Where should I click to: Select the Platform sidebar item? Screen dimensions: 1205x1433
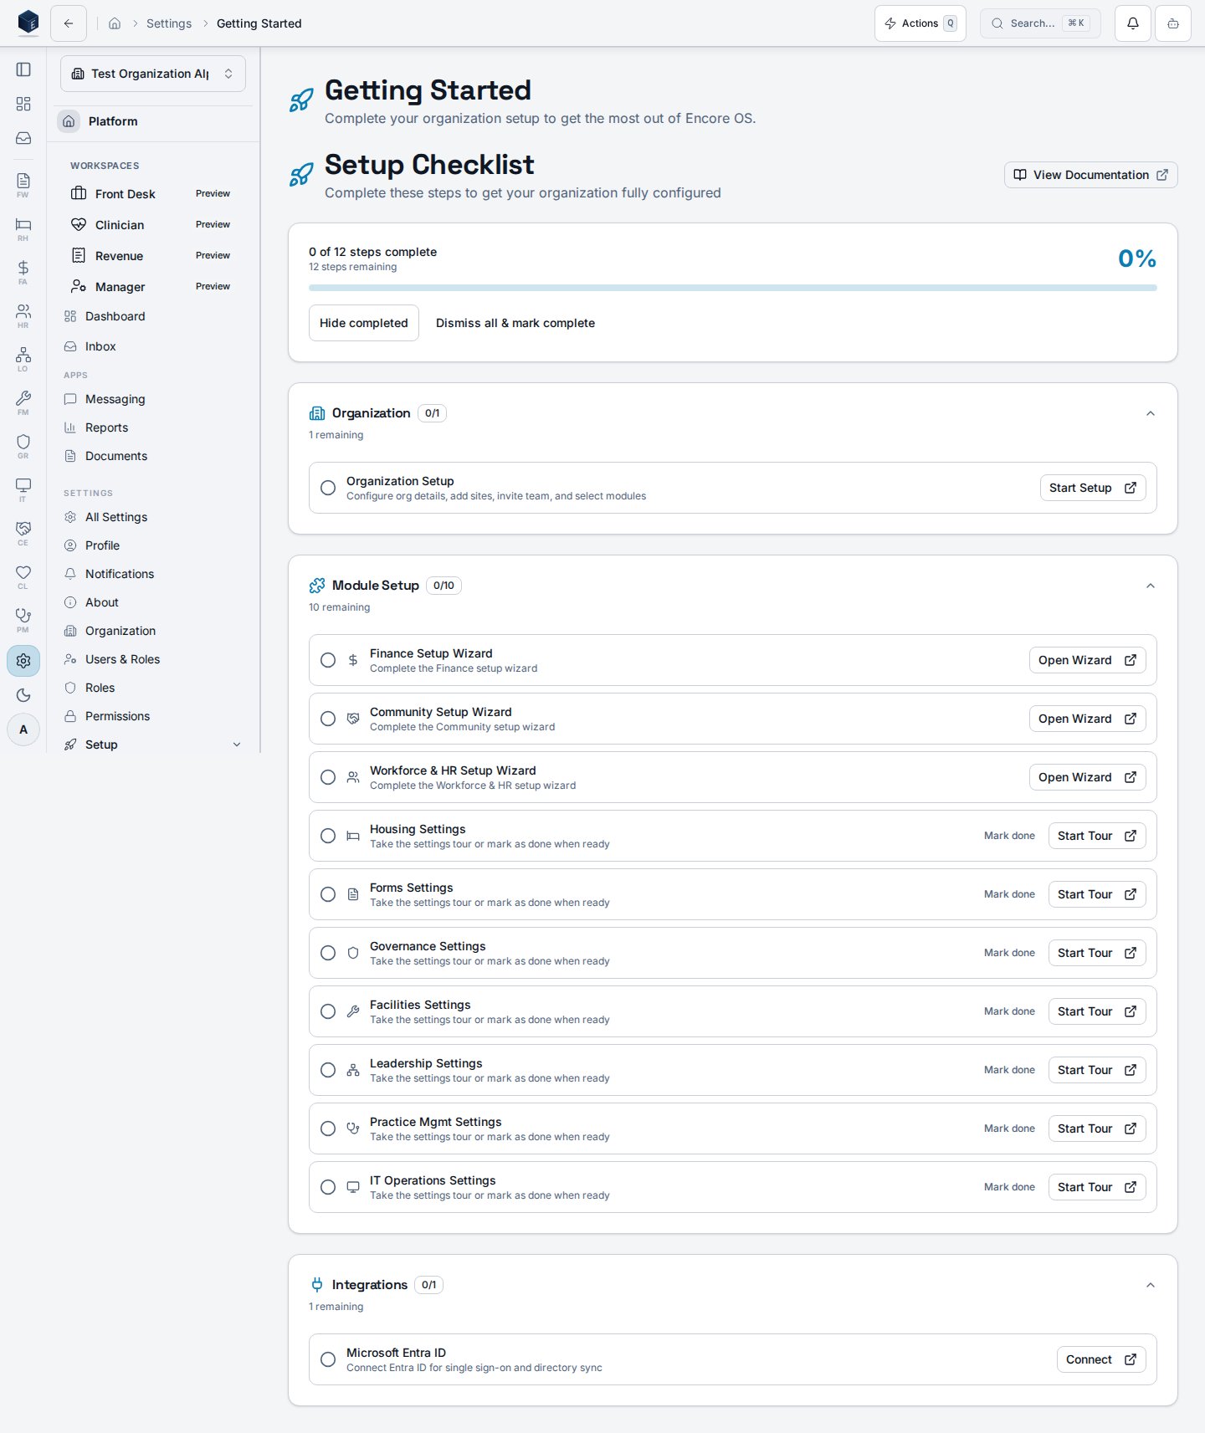point(153,121)
